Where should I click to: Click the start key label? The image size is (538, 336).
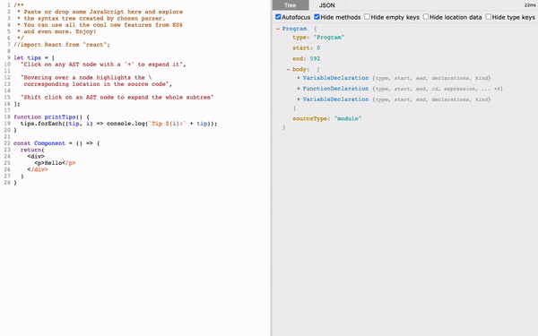point(301,48)
